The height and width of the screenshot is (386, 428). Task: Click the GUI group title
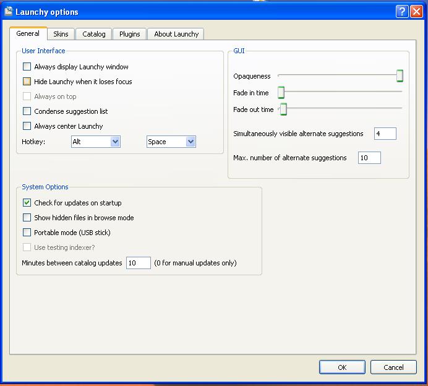(x=239, y=51)
